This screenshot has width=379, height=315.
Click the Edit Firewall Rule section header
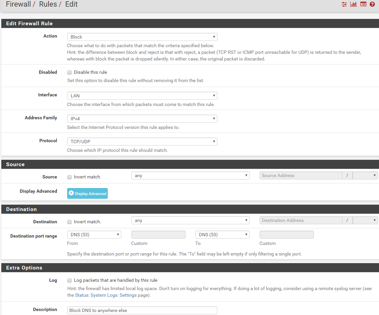point(190,24)
